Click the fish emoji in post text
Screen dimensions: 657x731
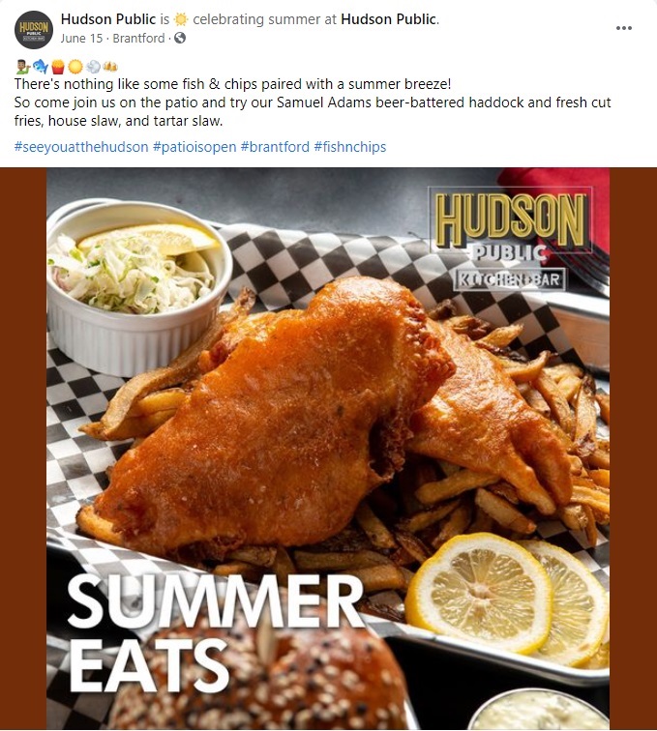(x=41, y=67)
